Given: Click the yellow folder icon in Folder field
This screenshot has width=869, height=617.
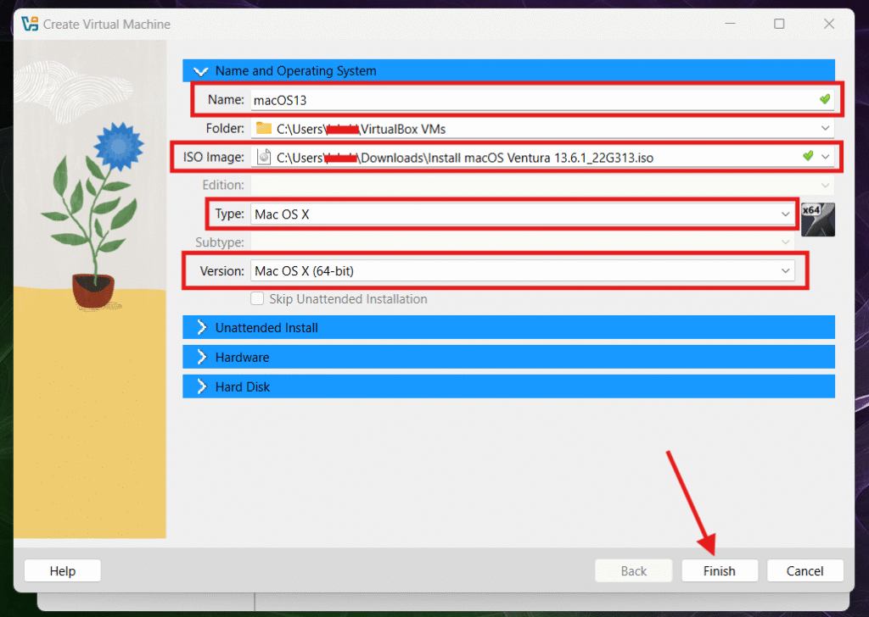Looking at the screenshot, I should 264,129.
